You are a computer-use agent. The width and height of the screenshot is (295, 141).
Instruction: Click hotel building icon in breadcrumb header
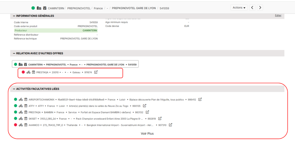click(x=39, y=8)
